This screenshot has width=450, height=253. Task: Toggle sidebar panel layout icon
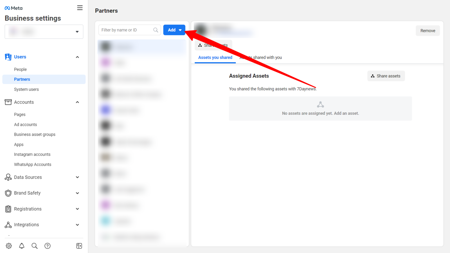tap(79, 246)
